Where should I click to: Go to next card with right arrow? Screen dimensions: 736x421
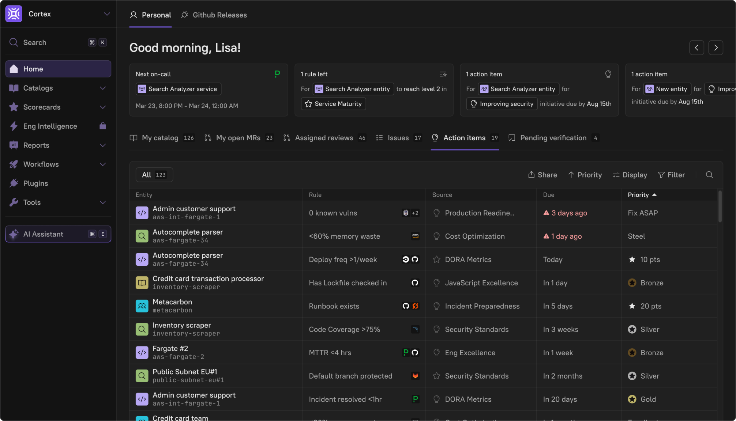coord(716,48)
